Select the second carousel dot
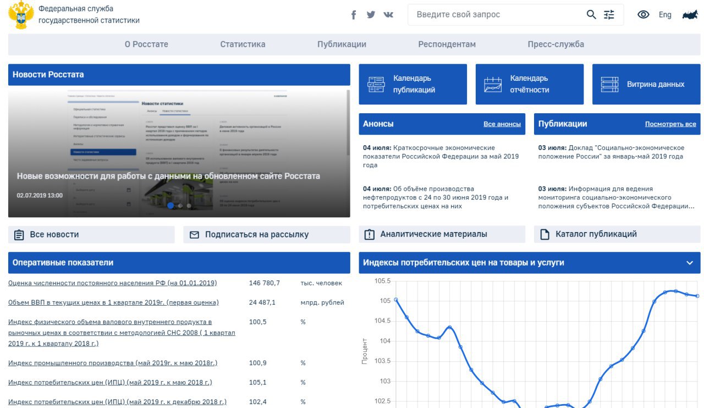This screenshot has width=704, height=408. point(180,206)
